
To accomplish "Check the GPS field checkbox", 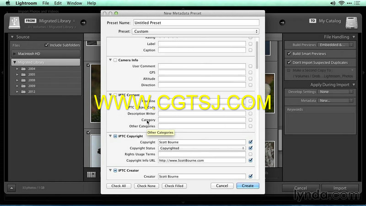I will point(250,72).
